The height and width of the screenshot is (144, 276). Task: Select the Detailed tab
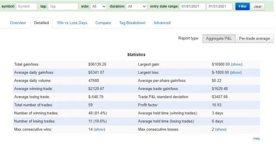click(41, 23)
